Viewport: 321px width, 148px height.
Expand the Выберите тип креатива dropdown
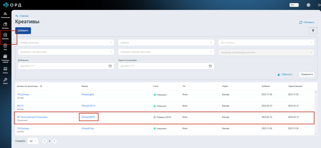click(x=66, y=52)
